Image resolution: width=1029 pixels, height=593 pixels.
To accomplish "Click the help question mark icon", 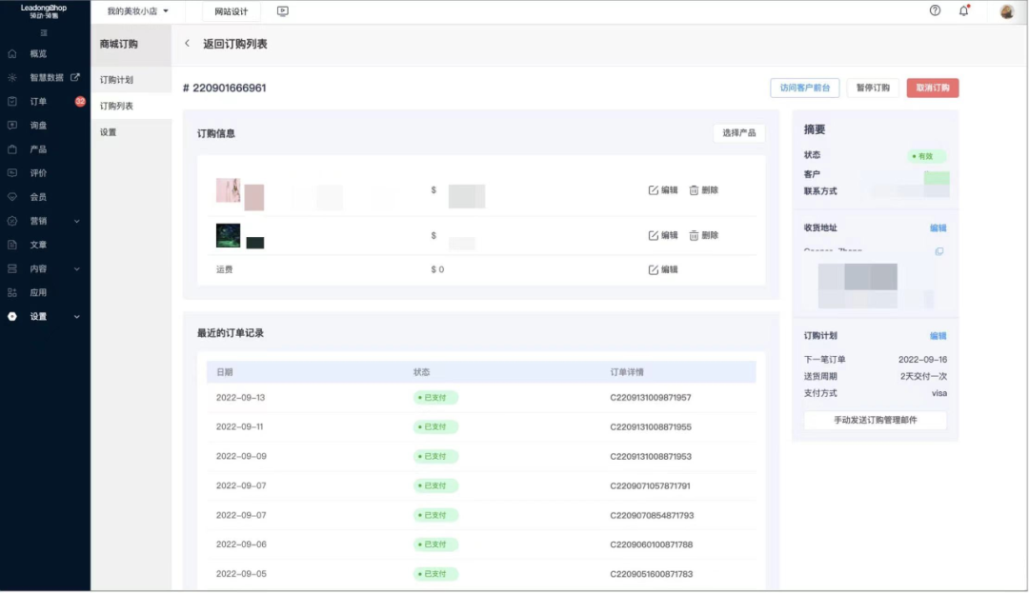I will point(935,10).
